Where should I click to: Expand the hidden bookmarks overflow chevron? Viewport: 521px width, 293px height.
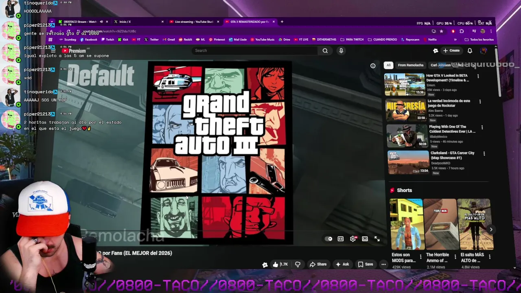pos(455,39)
